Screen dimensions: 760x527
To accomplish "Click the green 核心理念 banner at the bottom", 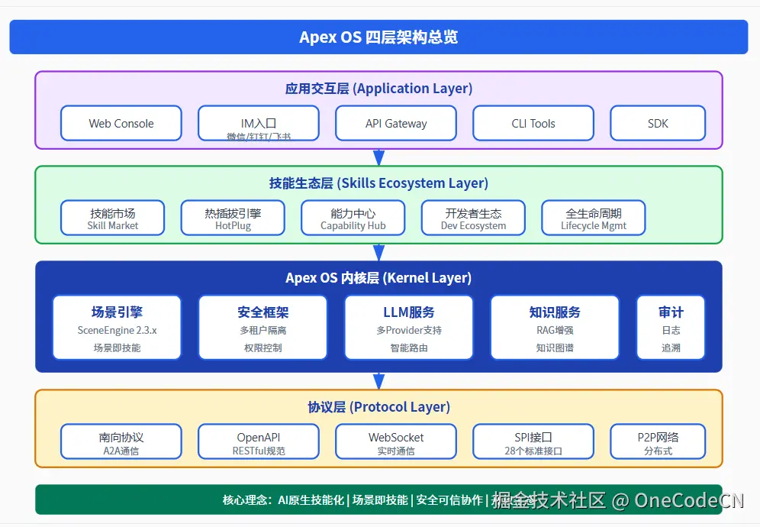I will [x=305, y=500].
